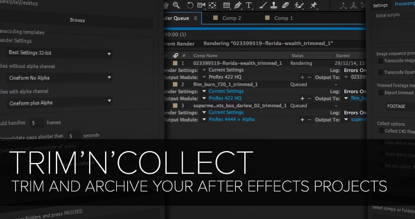Click the label tag column header icon
This screenshot has height=219, width=415.
(176, 55)
